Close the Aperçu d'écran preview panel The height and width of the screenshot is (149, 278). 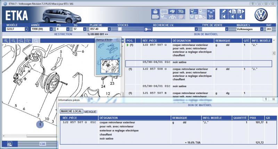coord(118,40)
